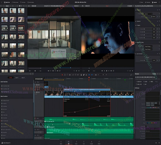Screen dimensions: 161x145
Task: Toggle the Composite section enable switch
Action: [x=157, y=10]
